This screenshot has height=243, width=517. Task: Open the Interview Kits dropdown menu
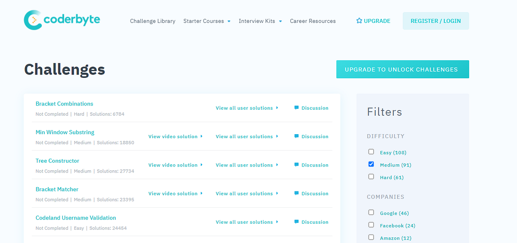pyautogui.click(x=260, y=21)
